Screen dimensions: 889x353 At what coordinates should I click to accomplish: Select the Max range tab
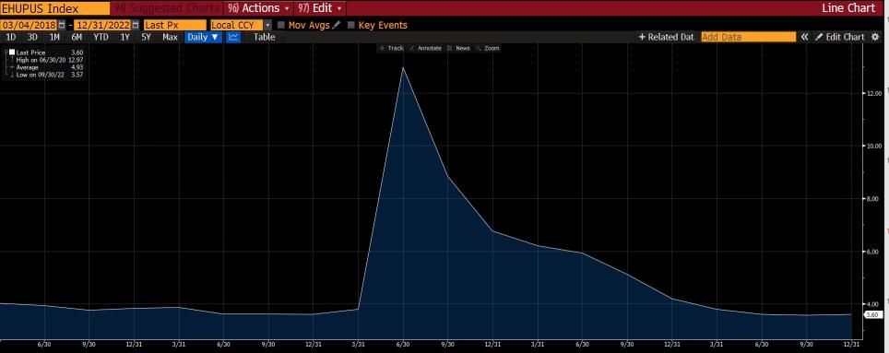(x=170, y=37)
